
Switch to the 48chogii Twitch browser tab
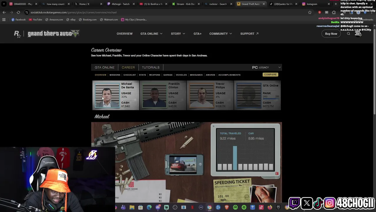120,4
